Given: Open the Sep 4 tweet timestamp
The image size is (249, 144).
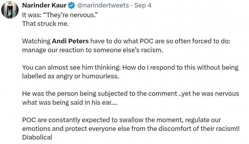Looking at the screenshot, I should pyautogui.click(x=143, y=5).
